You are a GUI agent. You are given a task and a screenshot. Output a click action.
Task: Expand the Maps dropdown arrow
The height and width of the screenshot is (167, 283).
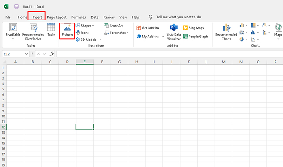pyautogui.click(x=278, y=39)
